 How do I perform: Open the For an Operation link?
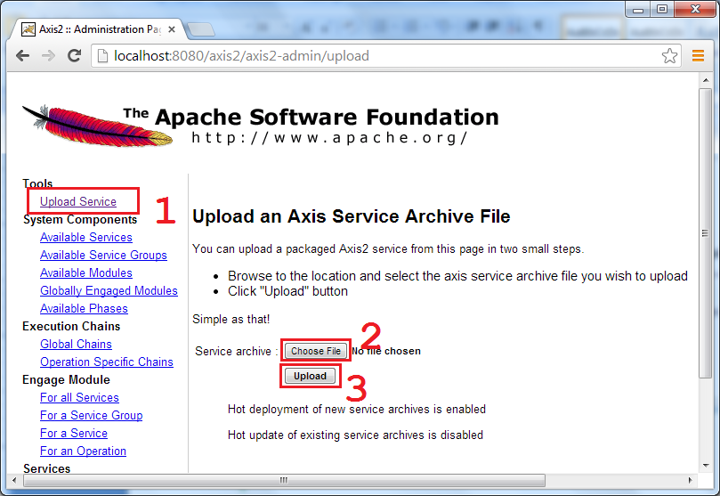pos(83,451)
